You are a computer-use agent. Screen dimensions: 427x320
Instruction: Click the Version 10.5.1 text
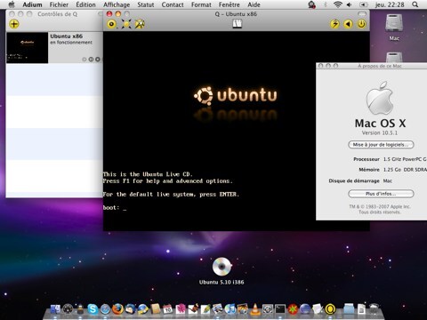[x=380, y=132]
